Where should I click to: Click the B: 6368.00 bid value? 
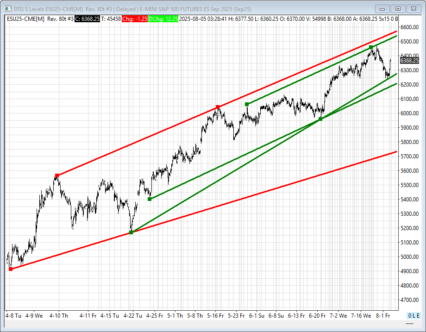[339, 19]
